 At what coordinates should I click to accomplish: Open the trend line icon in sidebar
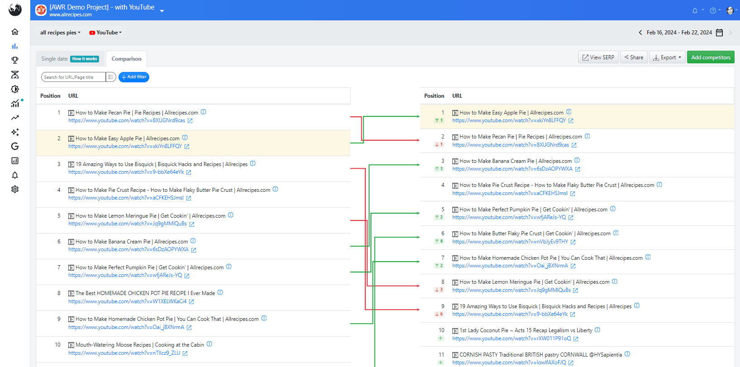15,118
